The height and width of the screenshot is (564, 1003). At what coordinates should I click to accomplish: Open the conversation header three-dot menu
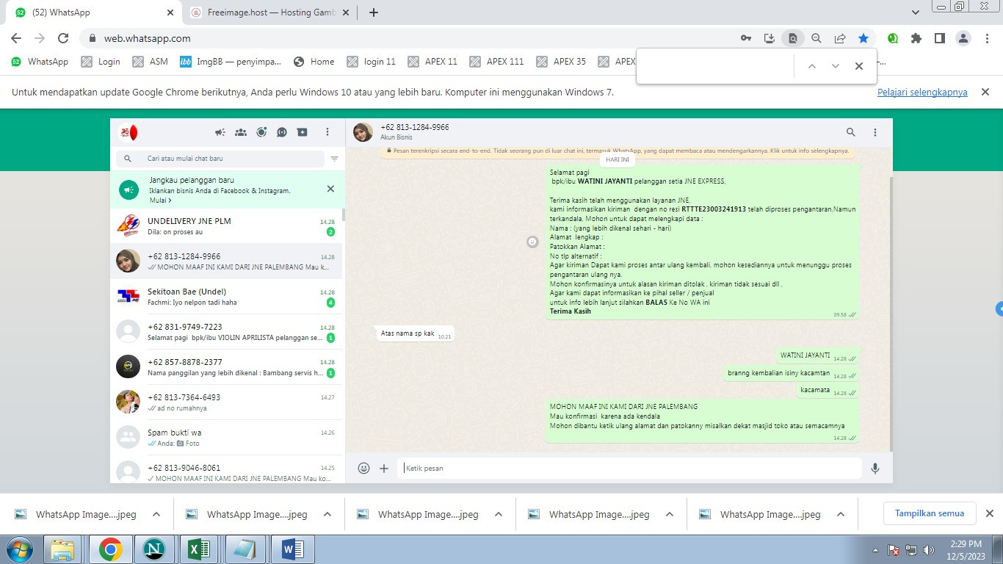(x=875, y=132)
